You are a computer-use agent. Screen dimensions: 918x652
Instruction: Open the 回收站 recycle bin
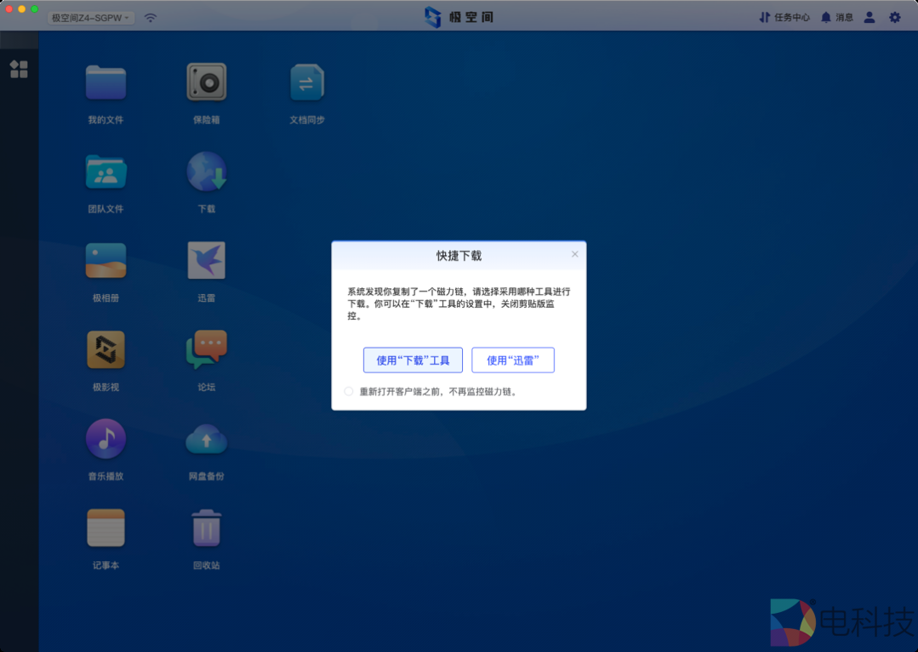coord(206,527)
